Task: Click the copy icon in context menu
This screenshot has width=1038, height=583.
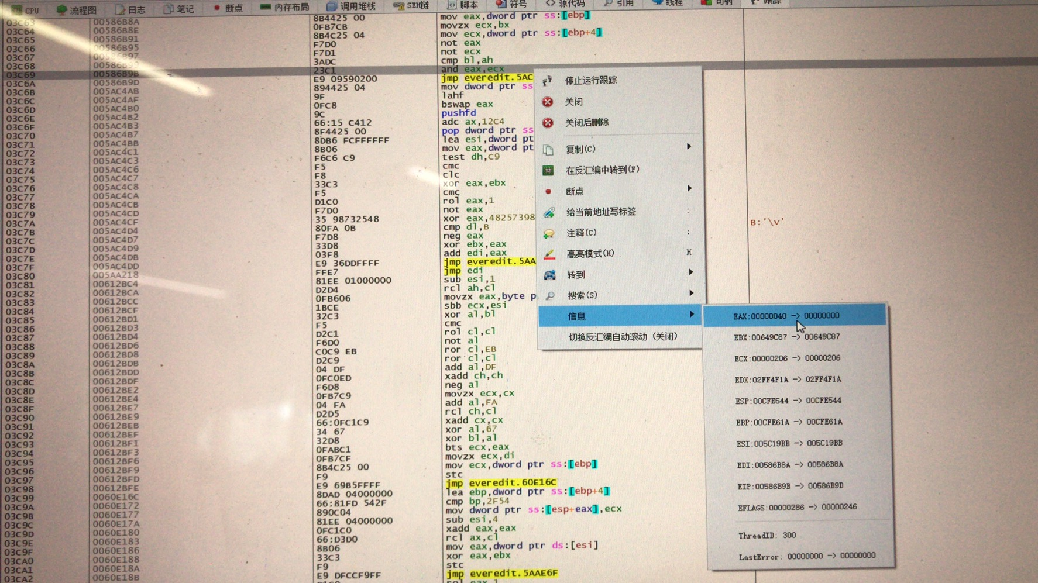Action: point(548,150)
